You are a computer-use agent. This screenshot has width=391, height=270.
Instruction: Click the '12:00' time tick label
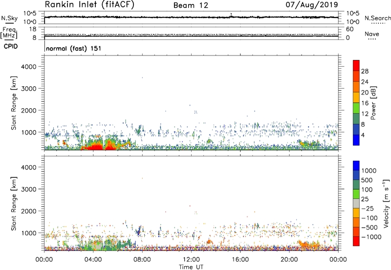pyautogui.click(x=191, y=260)
